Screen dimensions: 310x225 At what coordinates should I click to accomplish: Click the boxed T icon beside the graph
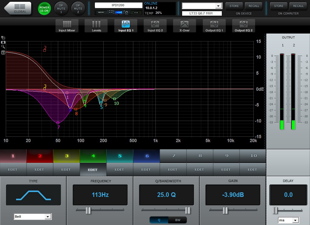click(x=3, y=52)
